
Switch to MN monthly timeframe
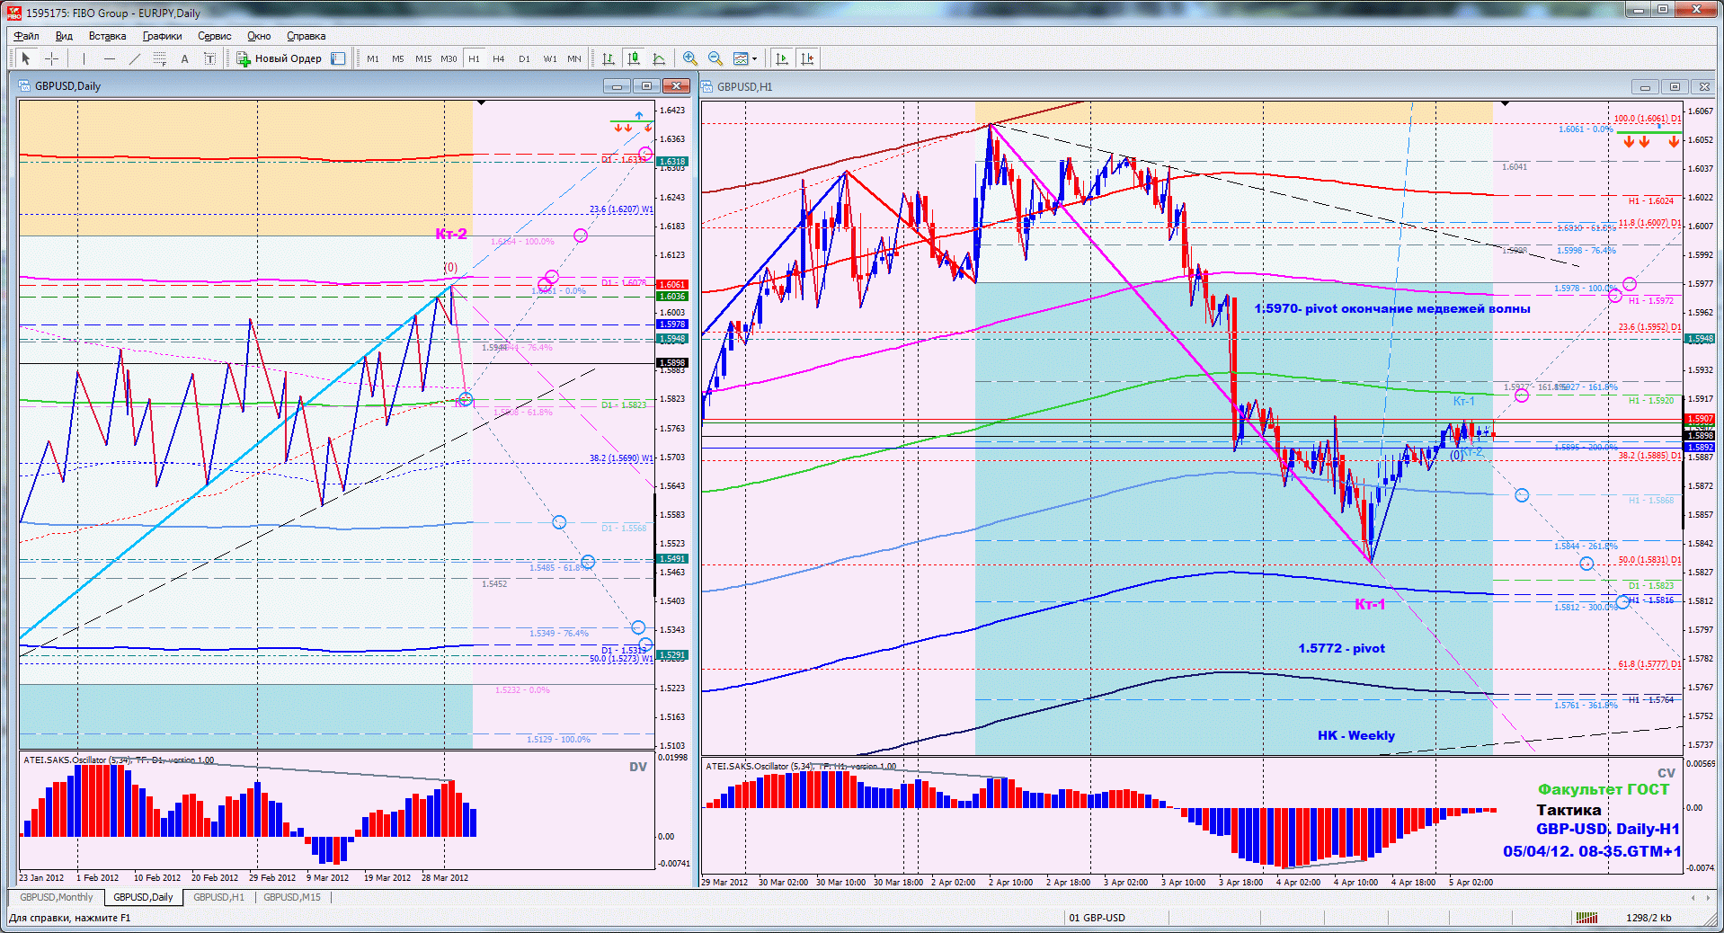(574, 58)
